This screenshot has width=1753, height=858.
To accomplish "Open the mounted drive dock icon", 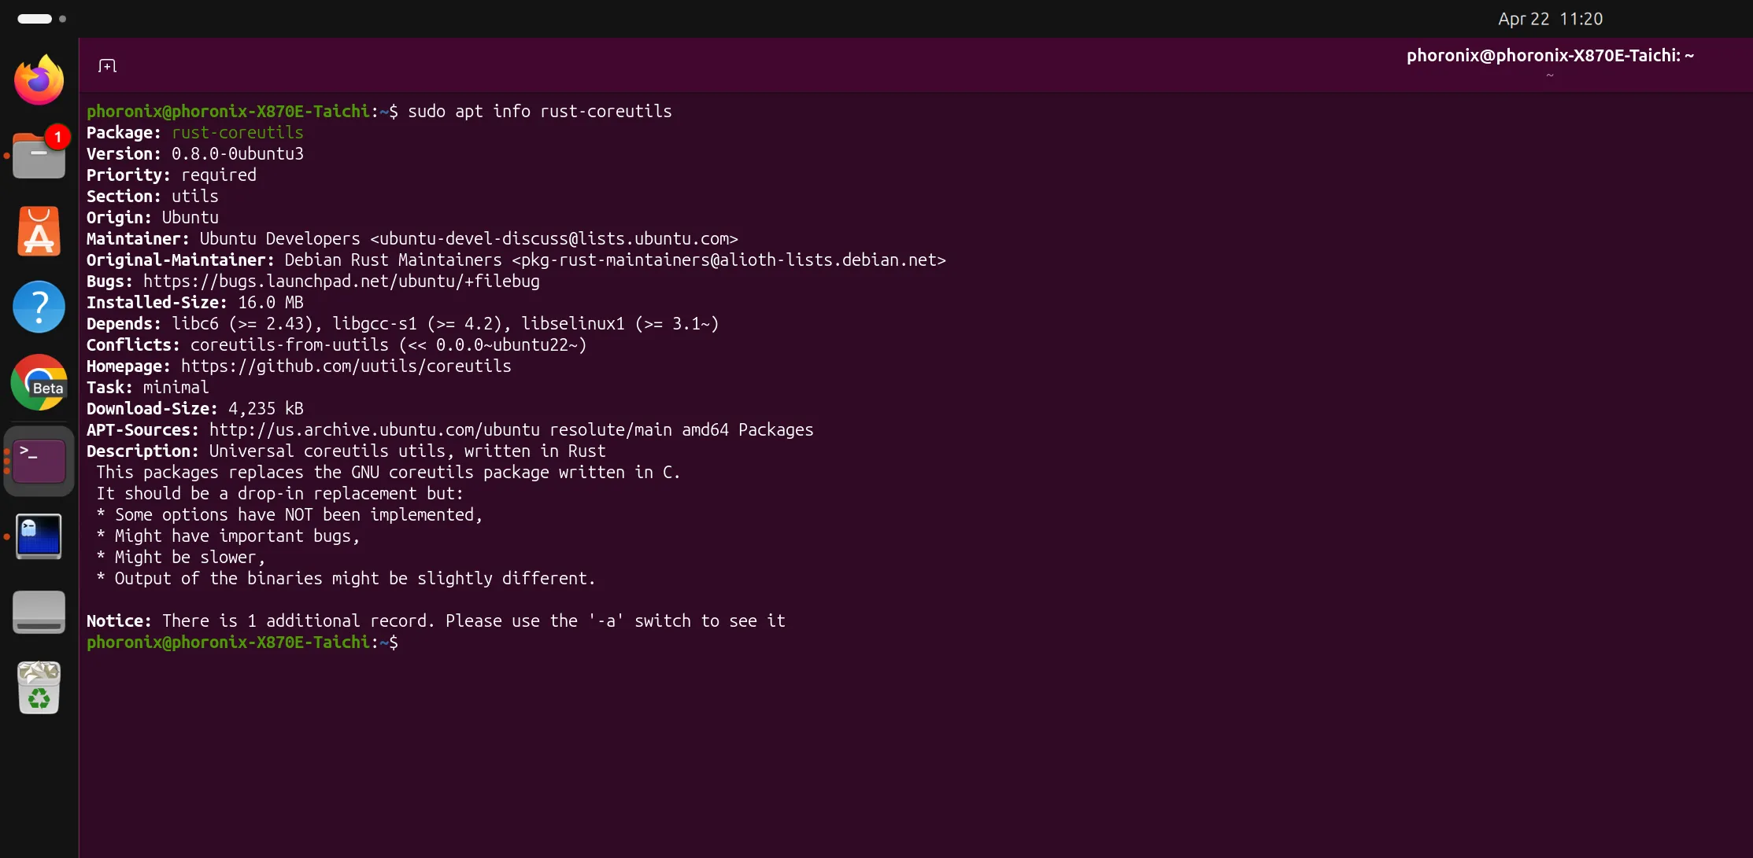I will click(39, 612).
